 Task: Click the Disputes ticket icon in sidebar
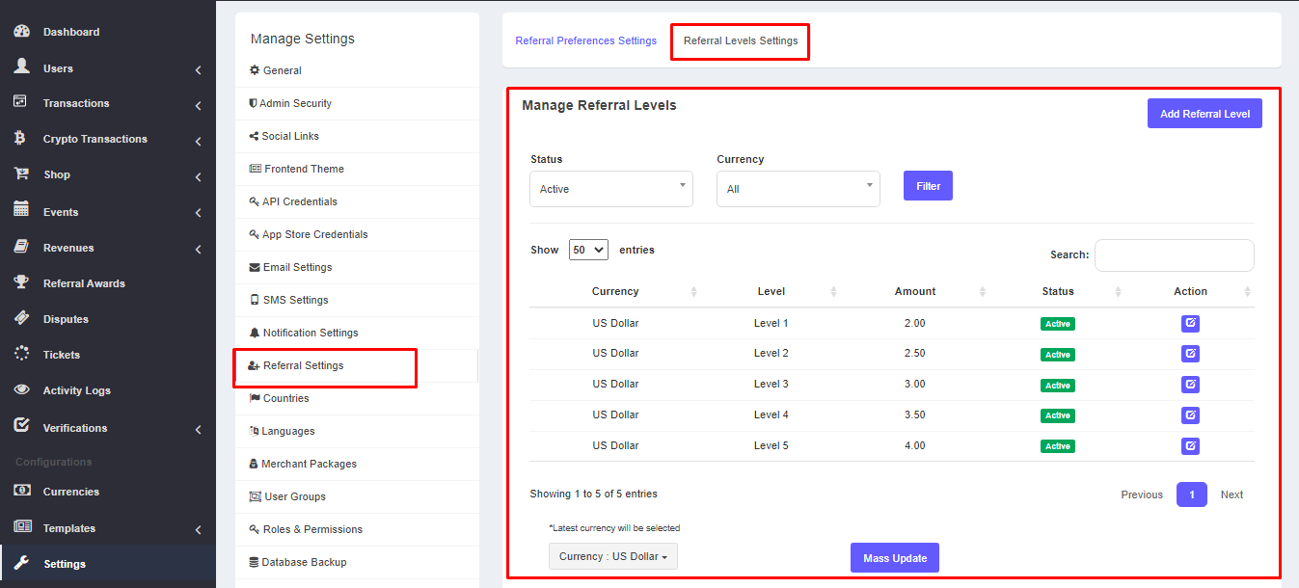(21, 319)
